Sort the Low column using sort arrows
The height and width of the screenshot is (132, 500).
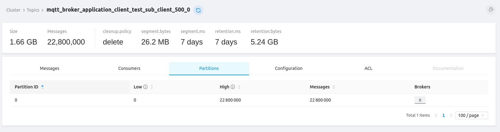(x=152, y=87)
